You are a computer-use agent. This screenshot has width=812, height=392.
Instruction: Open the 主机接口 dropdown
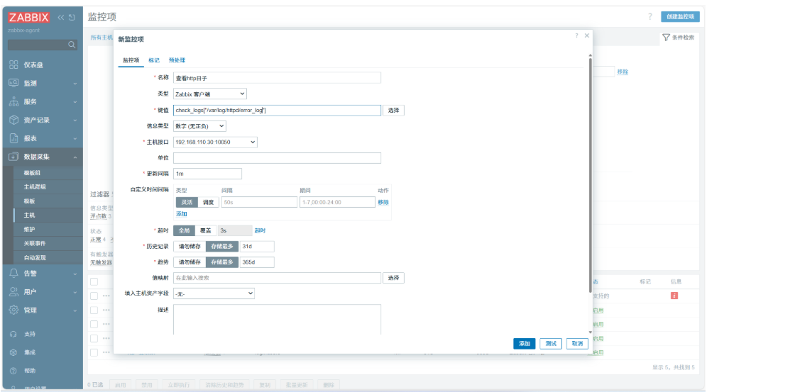coord(215,142)
